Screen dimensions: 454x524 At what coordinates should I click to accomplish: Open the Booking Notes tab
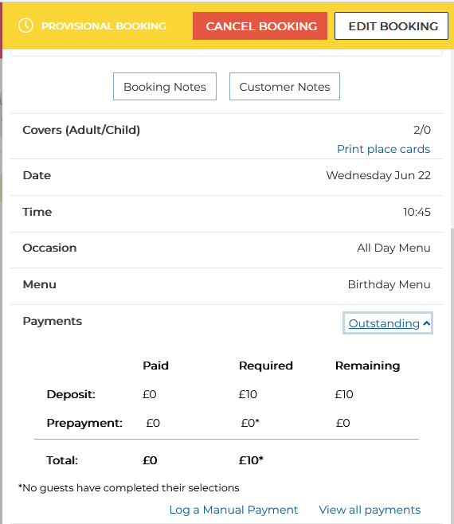tap(165, 87)
